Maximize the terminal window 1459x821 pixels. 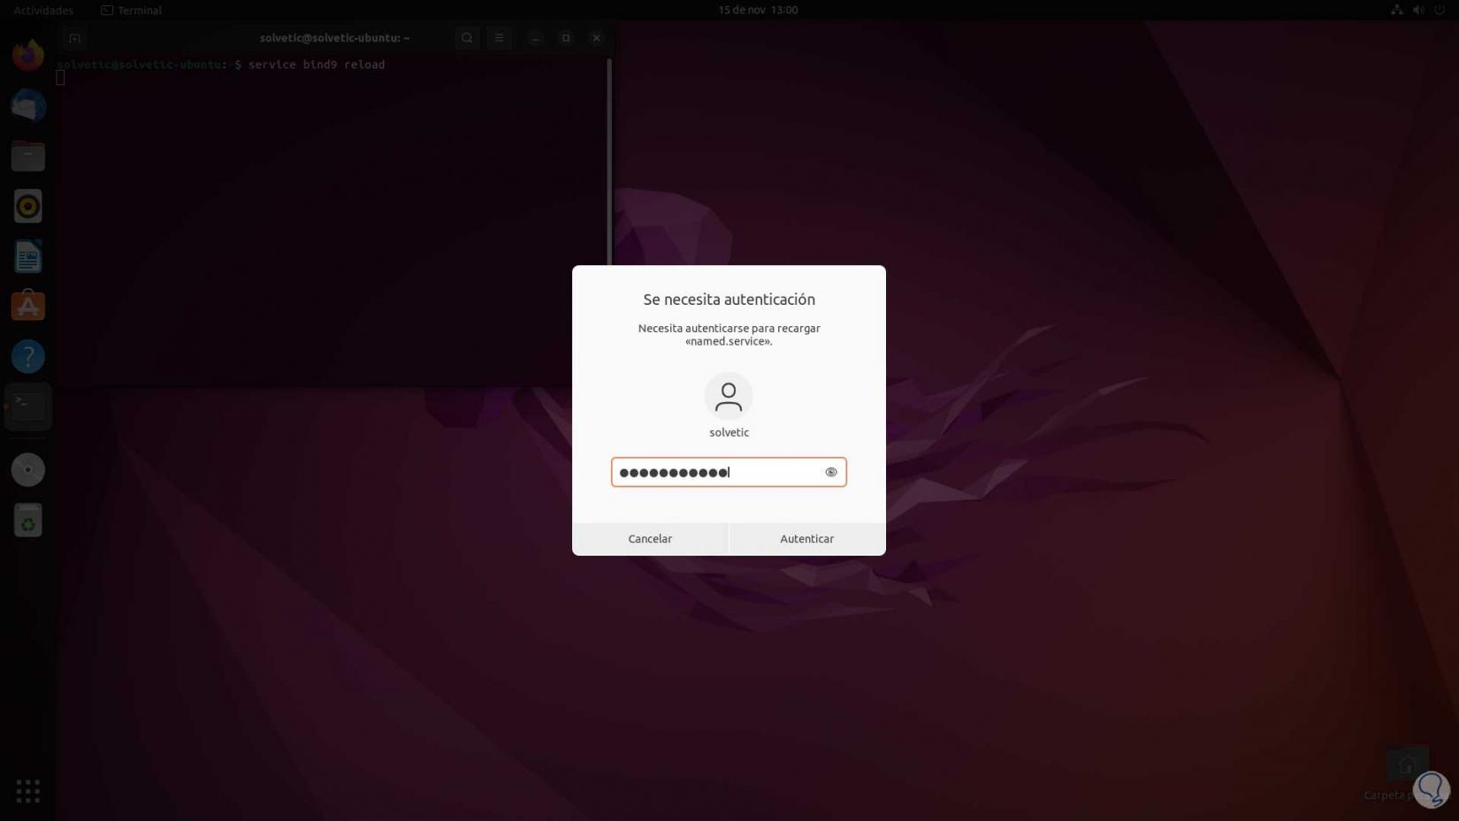tap(566, 38)
